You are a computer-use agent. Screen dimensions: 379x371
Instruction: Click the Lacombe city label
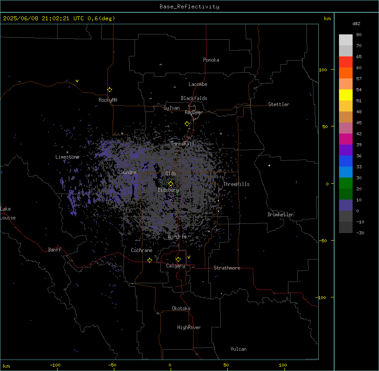point(198,84)
